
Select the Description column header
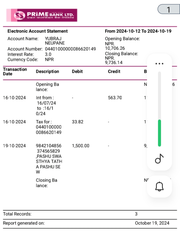tap(47, 71)
